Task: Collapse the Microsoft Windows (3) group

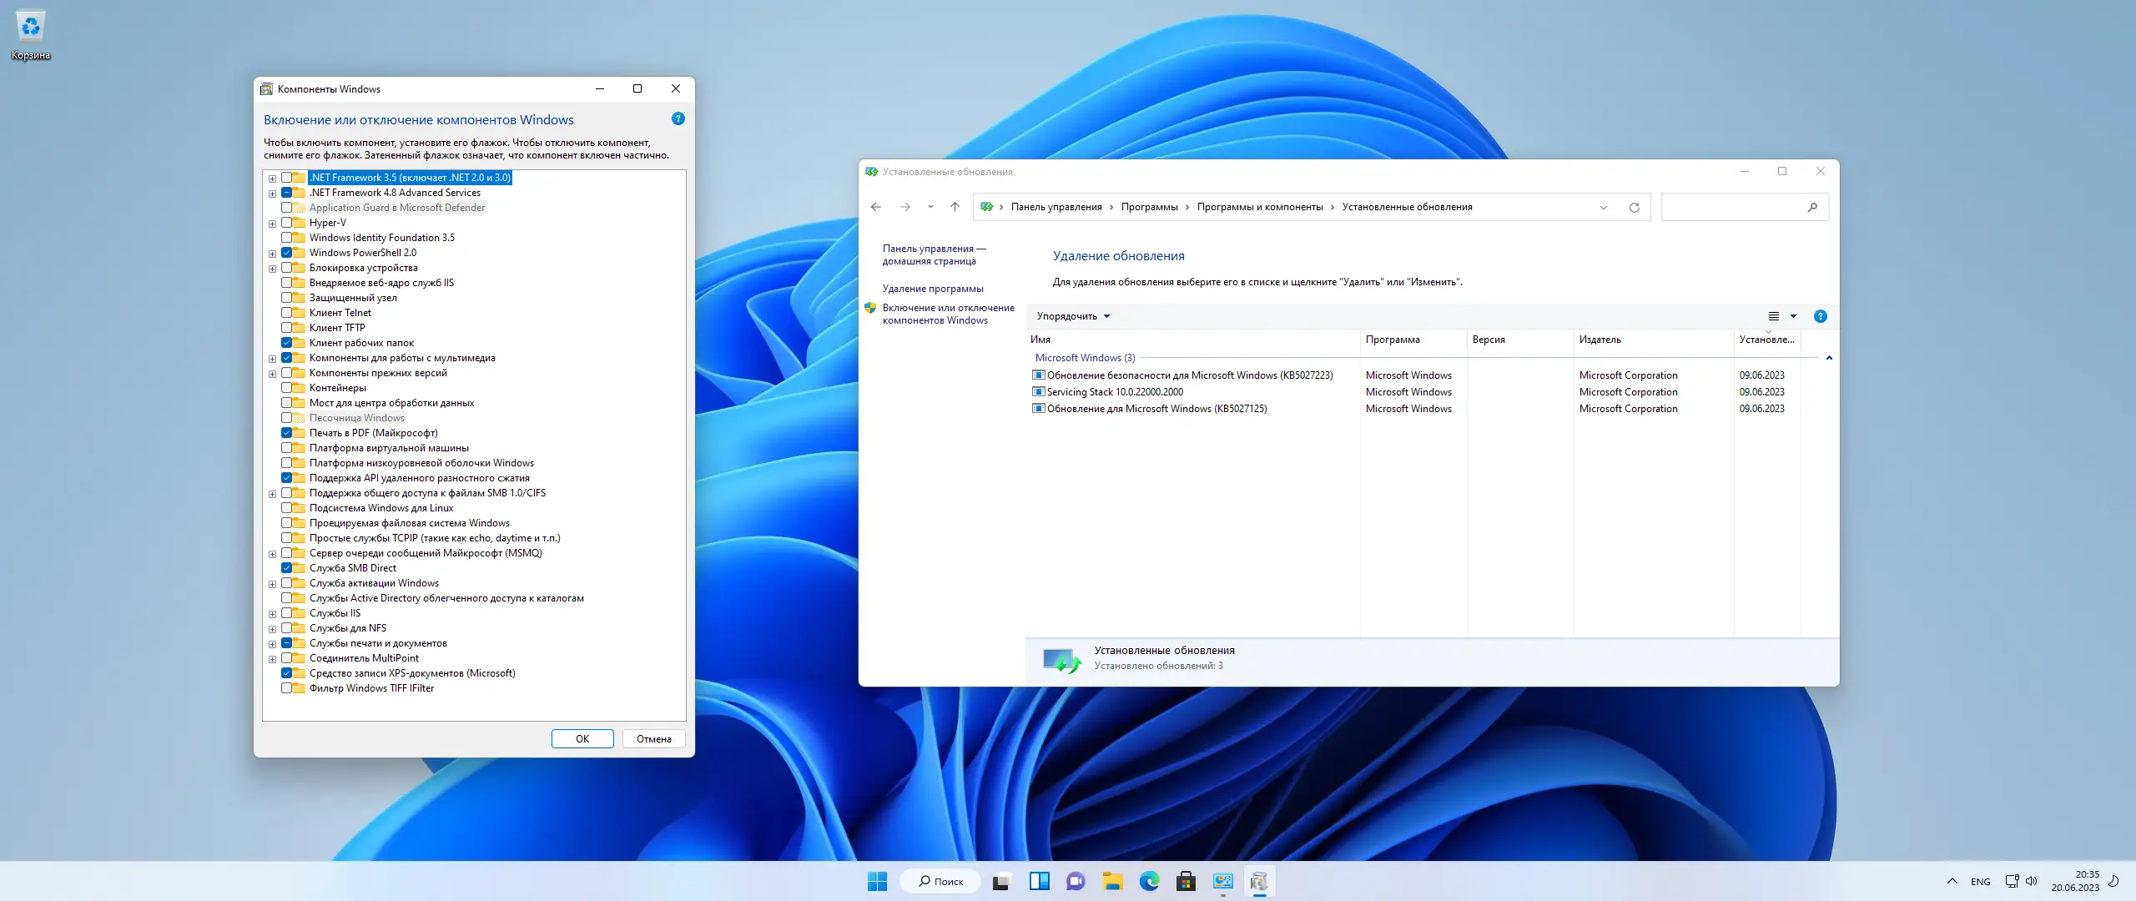Action: pos(1828,358)
